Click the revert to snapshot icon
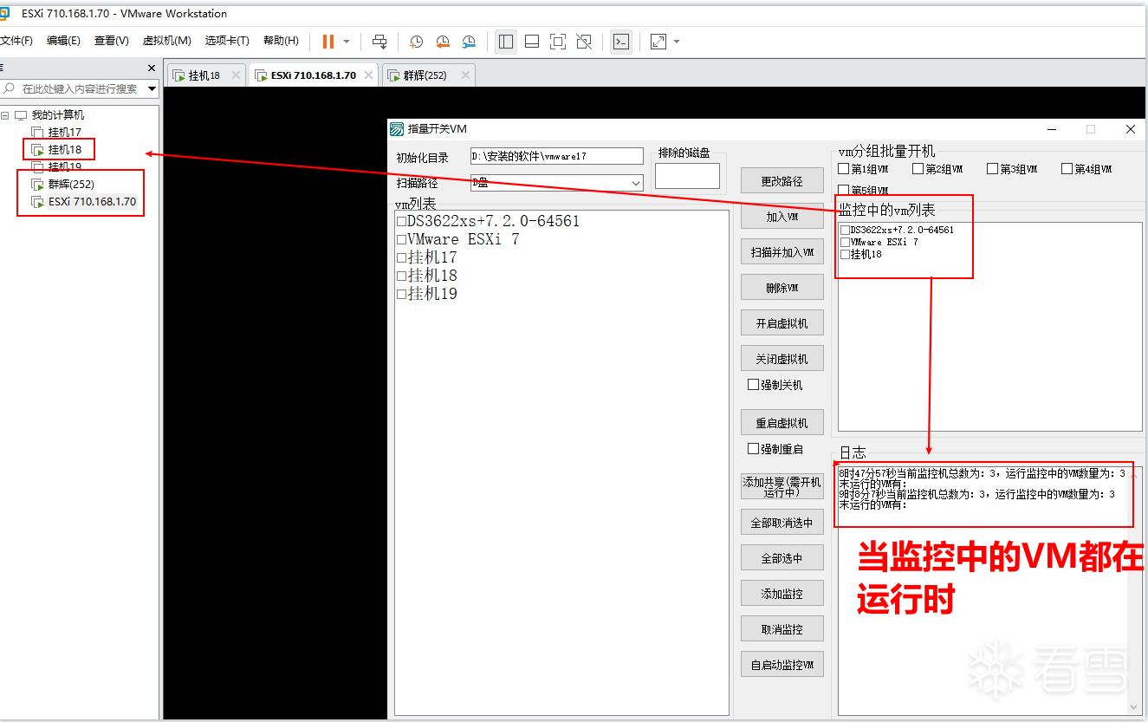This screenshot has width=1148, height=722. [443, 42]
